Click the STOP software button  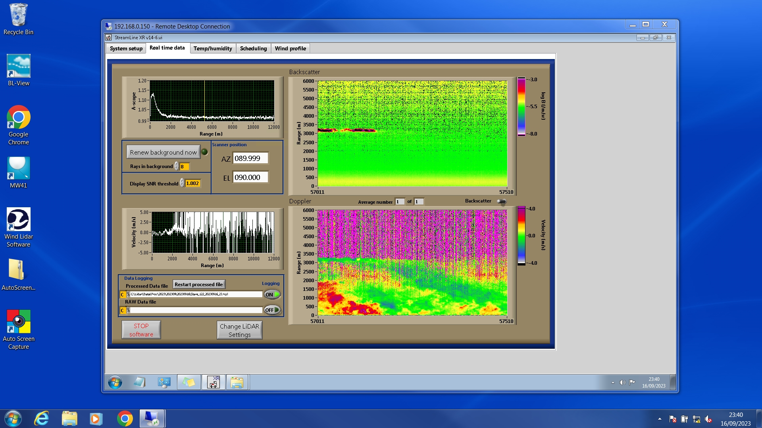pos(141,330)
